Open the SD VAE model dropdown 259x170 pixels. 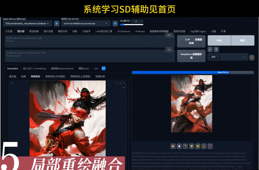point(86,24)
